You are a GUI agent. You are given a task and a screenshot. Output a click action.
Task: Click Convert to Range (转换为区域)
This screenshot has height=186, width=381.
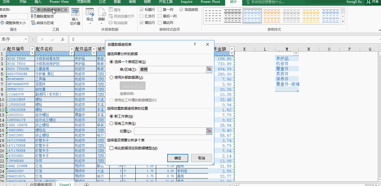pos(43,23)
